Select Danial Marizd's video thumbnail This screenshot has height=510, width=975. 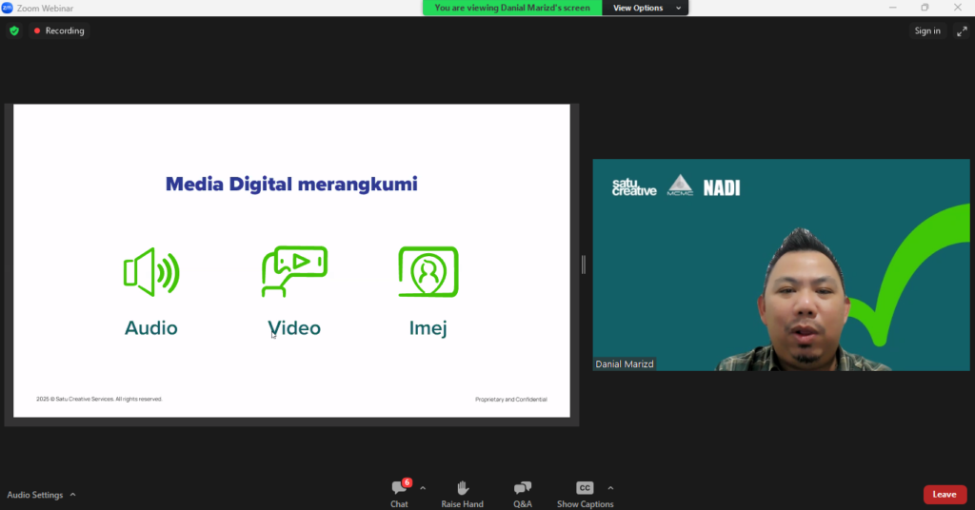click(781, 265)
